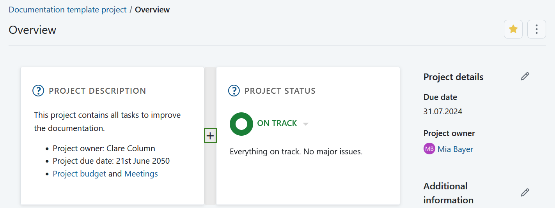
Task: Click help icon beside Project Description
Action: click(38, 91)
